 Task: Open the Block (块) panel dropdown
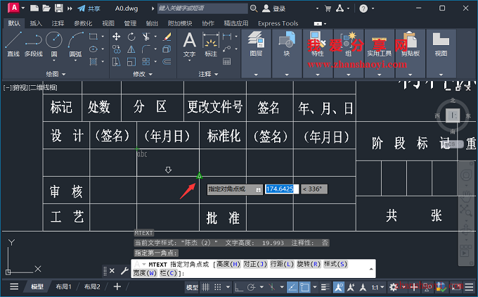click(x=287, y=75)
